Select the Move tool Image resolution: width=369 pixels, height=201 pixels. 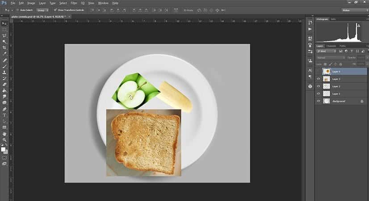4,23
